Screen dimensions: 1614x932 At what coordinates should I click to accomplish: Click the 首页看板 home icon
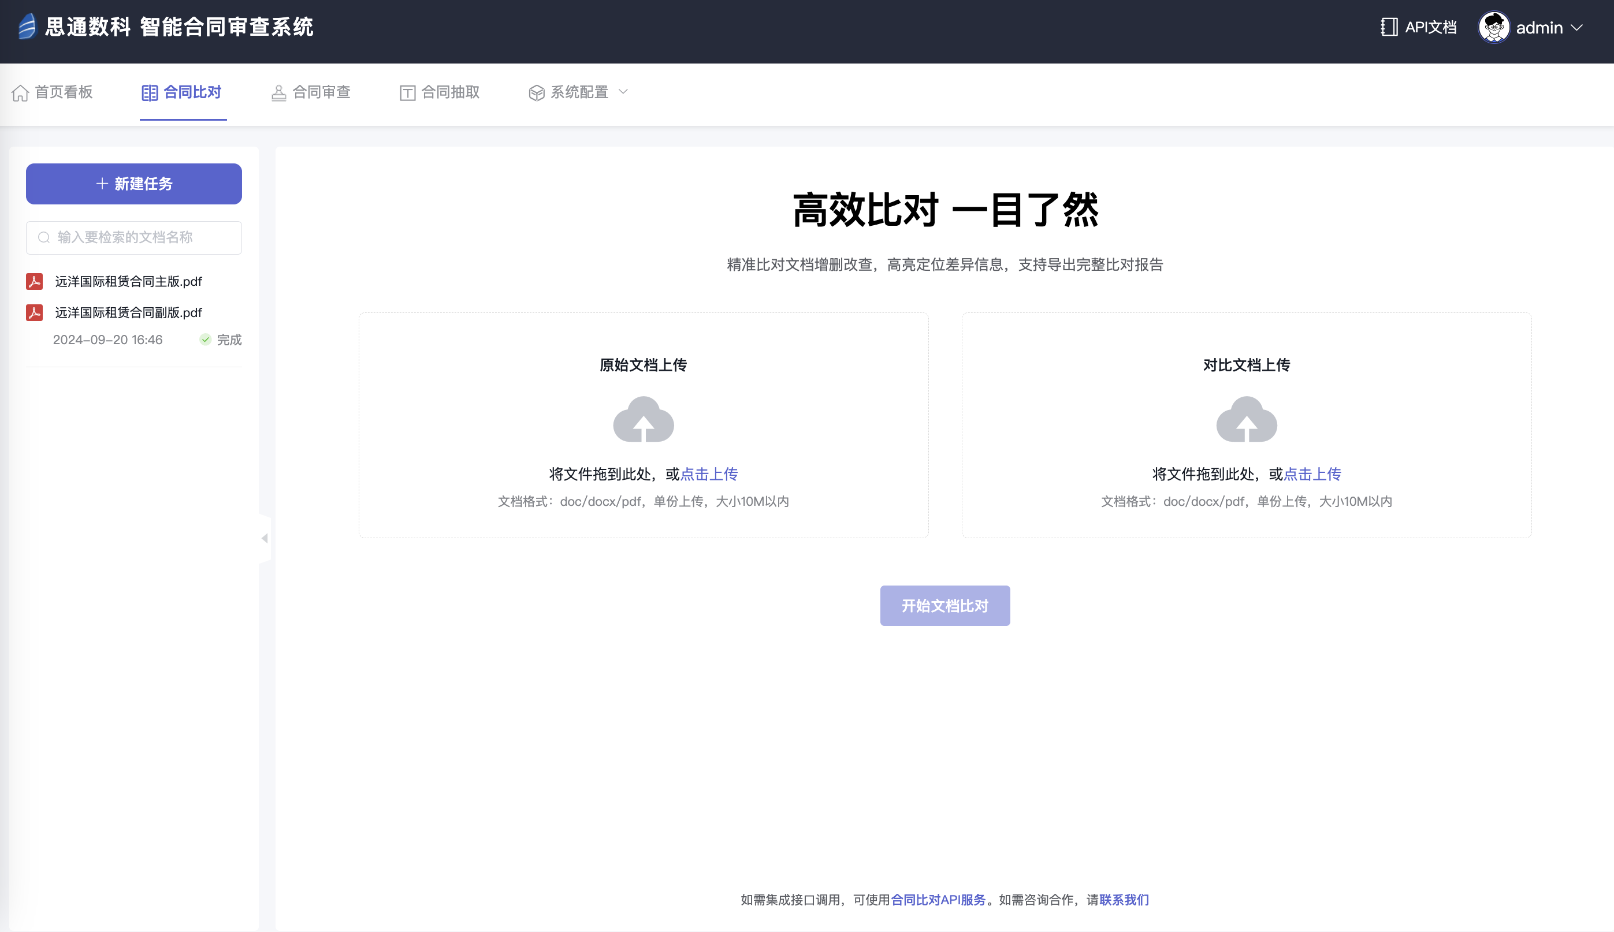pos(20,93)
